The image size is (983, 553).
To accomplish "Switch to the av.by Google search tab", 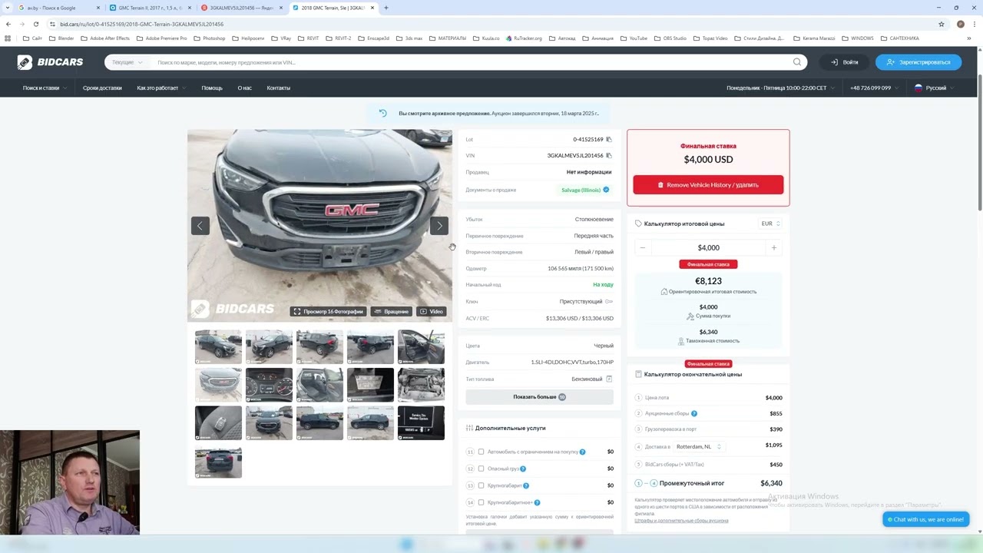I will (58, 8).
